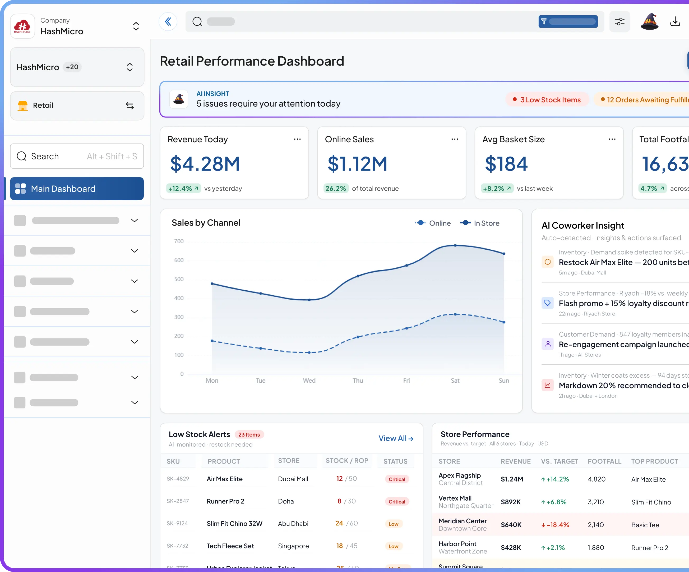Select the Retail module entry
689x572 pixels.
[77, 106]
